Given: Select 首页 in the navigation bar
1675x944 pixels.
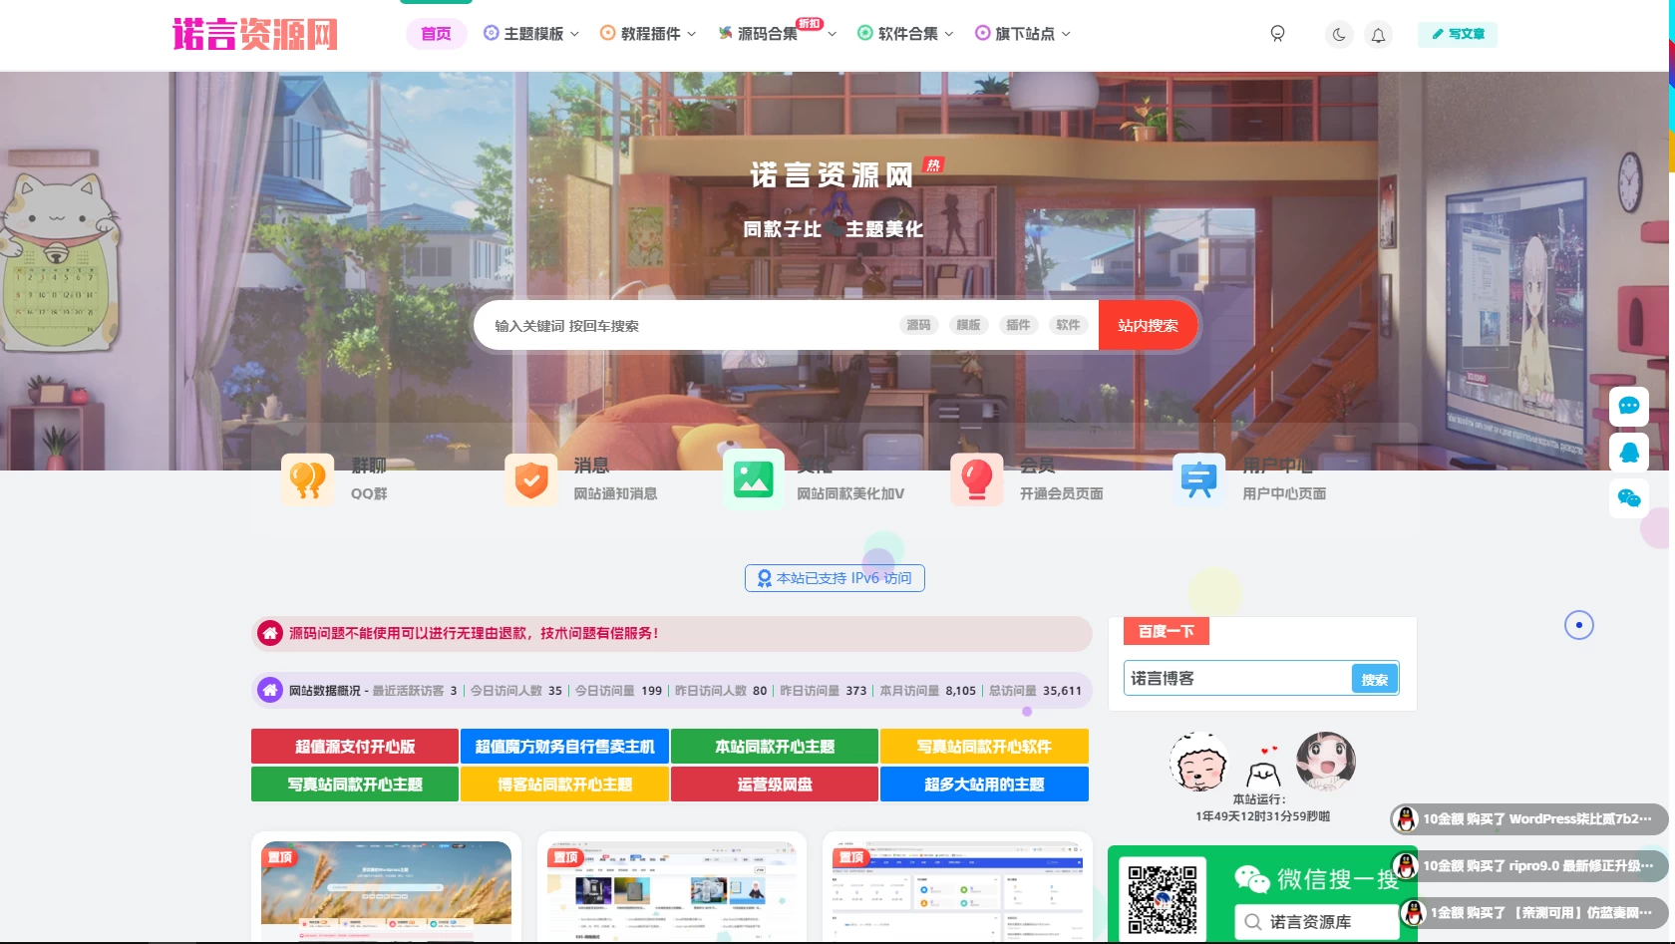Looking at the screenshot, I should [x=436, y=33].
